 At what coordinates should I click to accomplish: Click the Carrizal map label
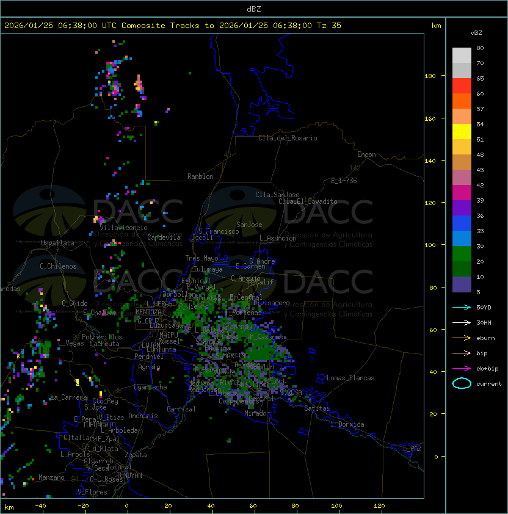coord(181,409)
